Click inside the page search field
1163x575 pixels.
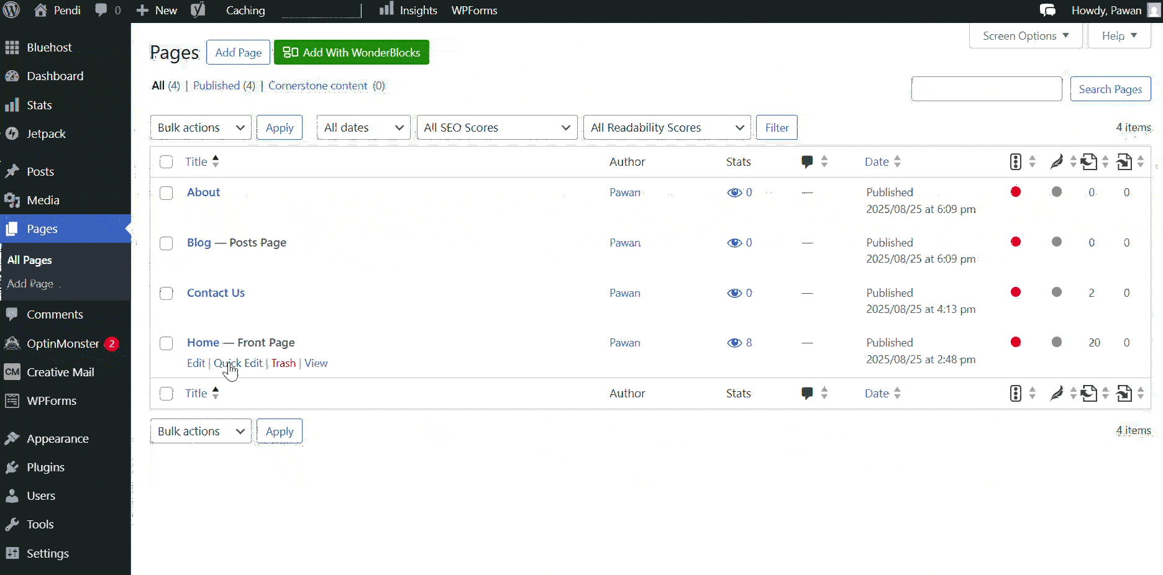[987, 89]
